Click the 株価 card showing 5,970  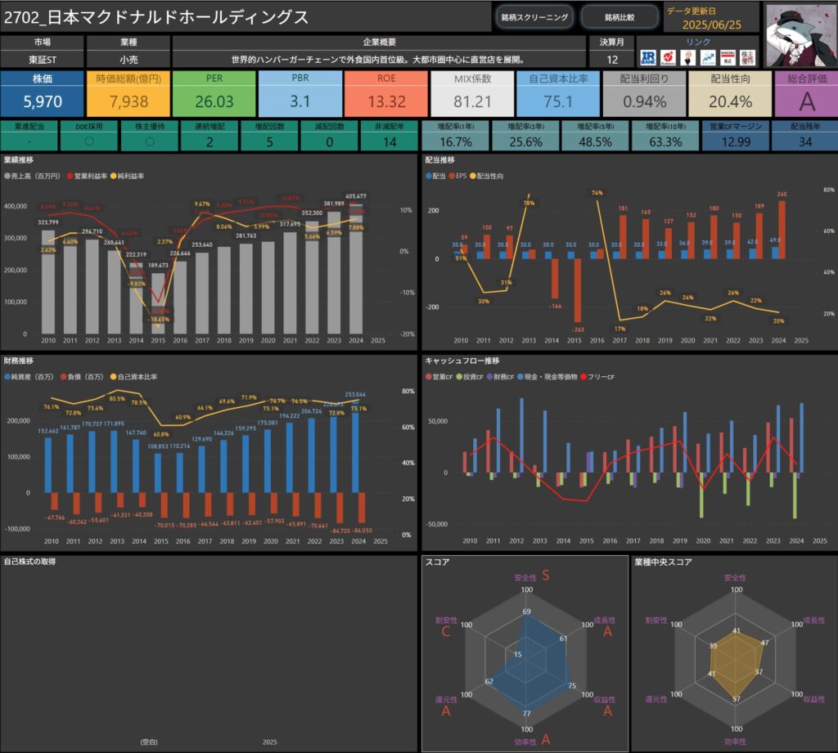43,93
